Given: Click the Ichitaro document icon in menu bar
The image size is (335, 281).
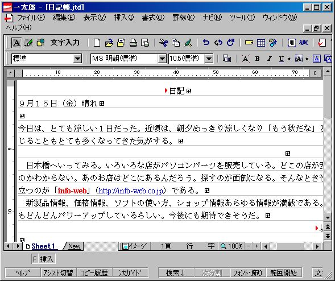Looking at the screenshot, I should (9, 18).
